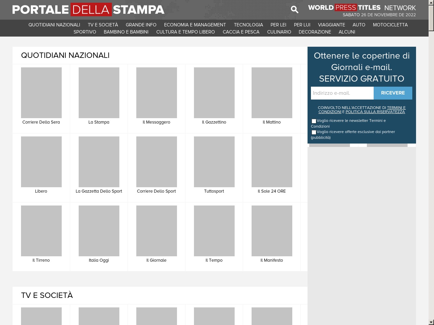Click the Il Tirreno title text
The height and width of the screenshot is (325, 434).
(x=41, y=260)
